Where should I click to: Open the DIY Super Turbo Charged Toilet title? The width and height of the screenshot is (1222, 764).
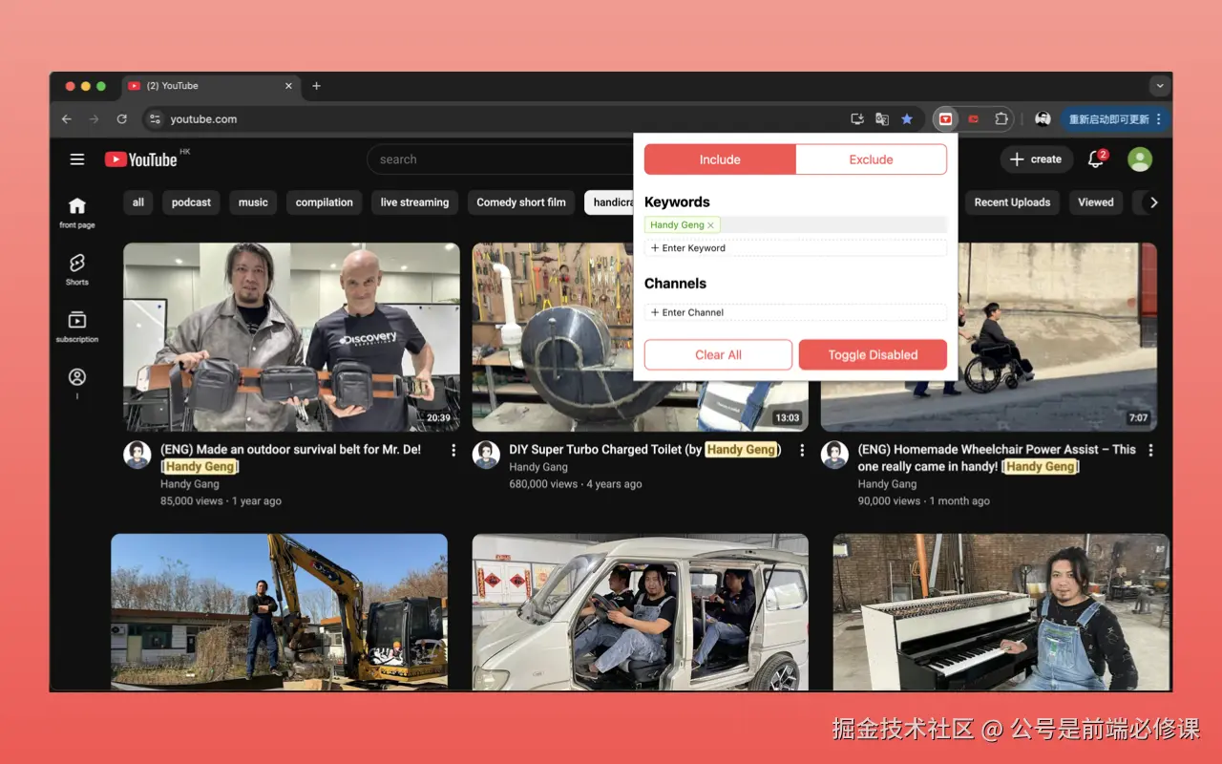(644, 450)
